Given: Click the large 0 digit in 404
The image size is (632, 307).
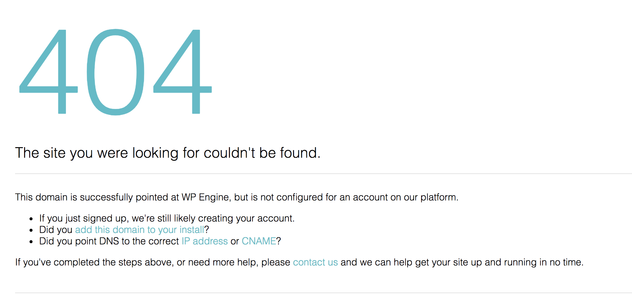Looking at the screenshot, I should click(x=115, y=72).
